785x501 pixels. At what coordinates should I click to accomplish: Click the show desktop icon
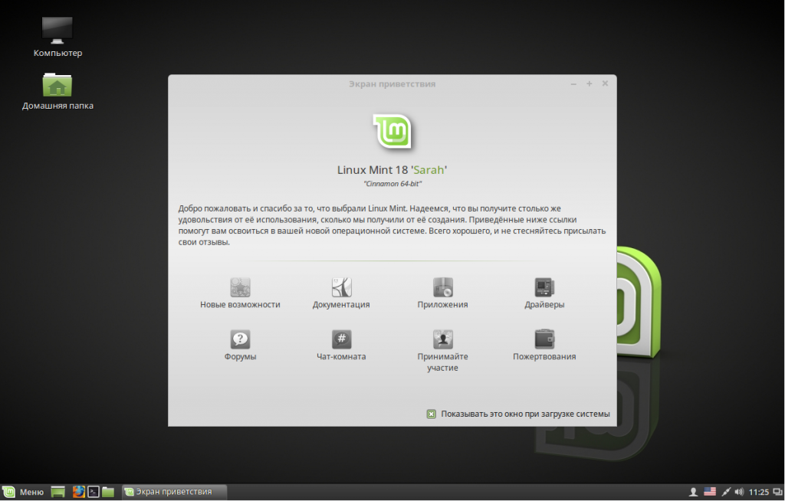pyautogui.click(x=57, y=492)
